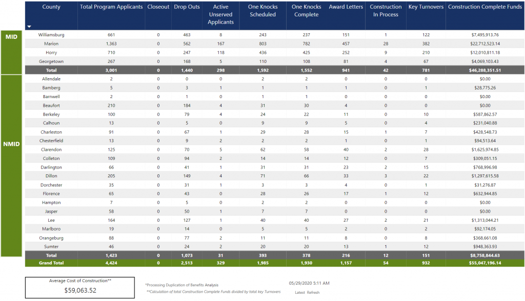
Task: Select the Florence county row
Action: [275, 194]
